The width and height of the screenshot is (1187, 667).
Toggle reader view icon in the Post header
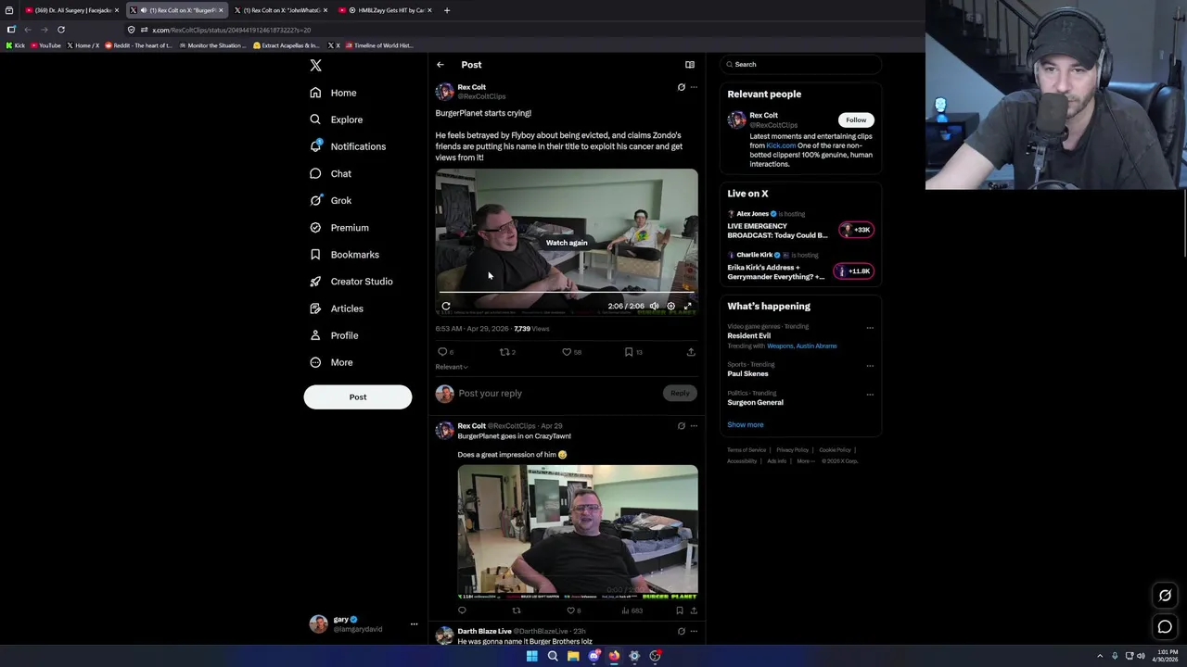pyautogui.click(x=690, y=65)
